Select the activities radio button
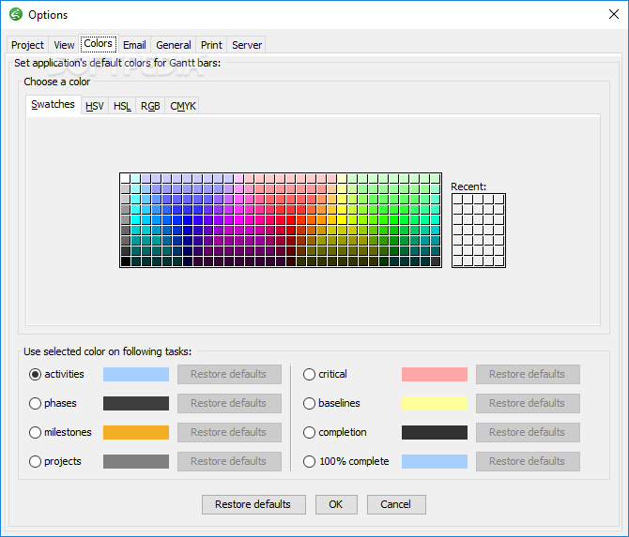Screen dimensions: 629x537 pyautogui.click(x=36, y=375)
